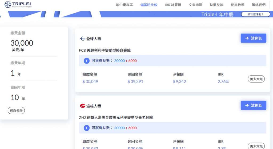Screen dimensions: 273x149
Task: Click the $ 30,049 total paid value
Action: (x=90, y=82)
